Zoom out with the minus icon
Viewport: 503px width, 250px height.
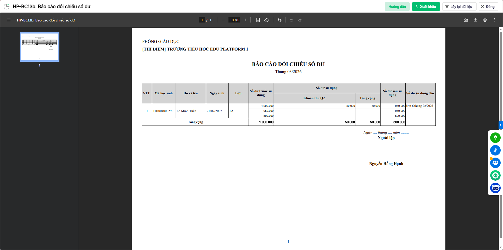tap(223, 20)
